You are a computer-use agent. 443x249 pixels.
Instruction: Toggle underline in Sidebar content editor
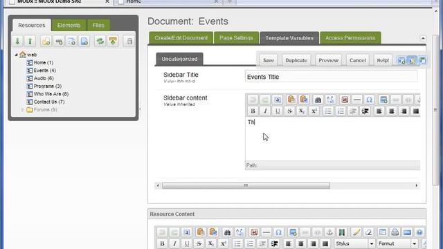278,111
